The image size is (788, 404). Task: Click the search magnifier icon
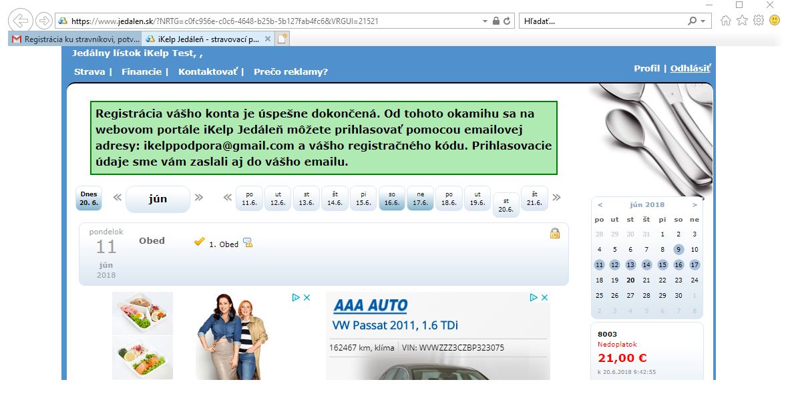pyautogui.click(x=693, y=21)
